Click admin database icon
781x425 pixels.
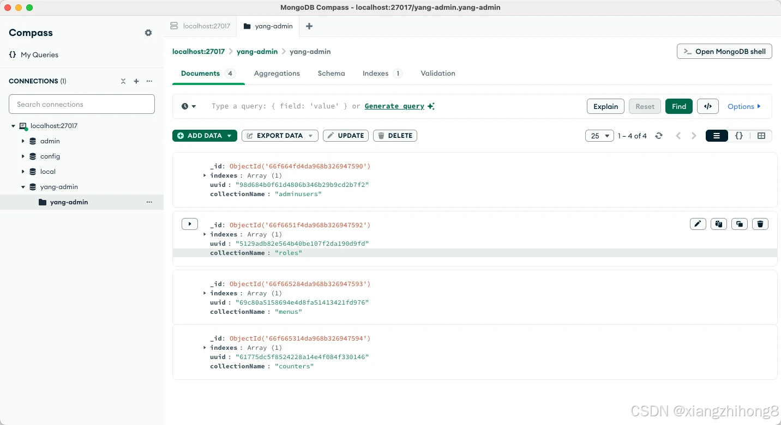33,141
